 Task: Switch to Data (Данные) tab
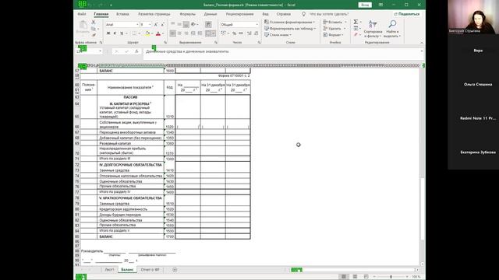(x=211, y=14)
